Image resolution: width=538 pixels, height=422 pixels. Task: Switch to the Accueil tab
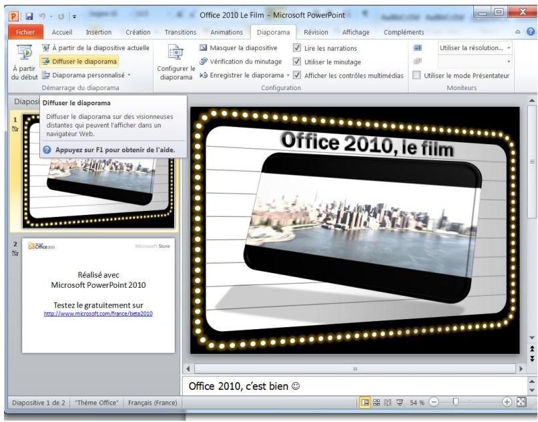point(62,32)
